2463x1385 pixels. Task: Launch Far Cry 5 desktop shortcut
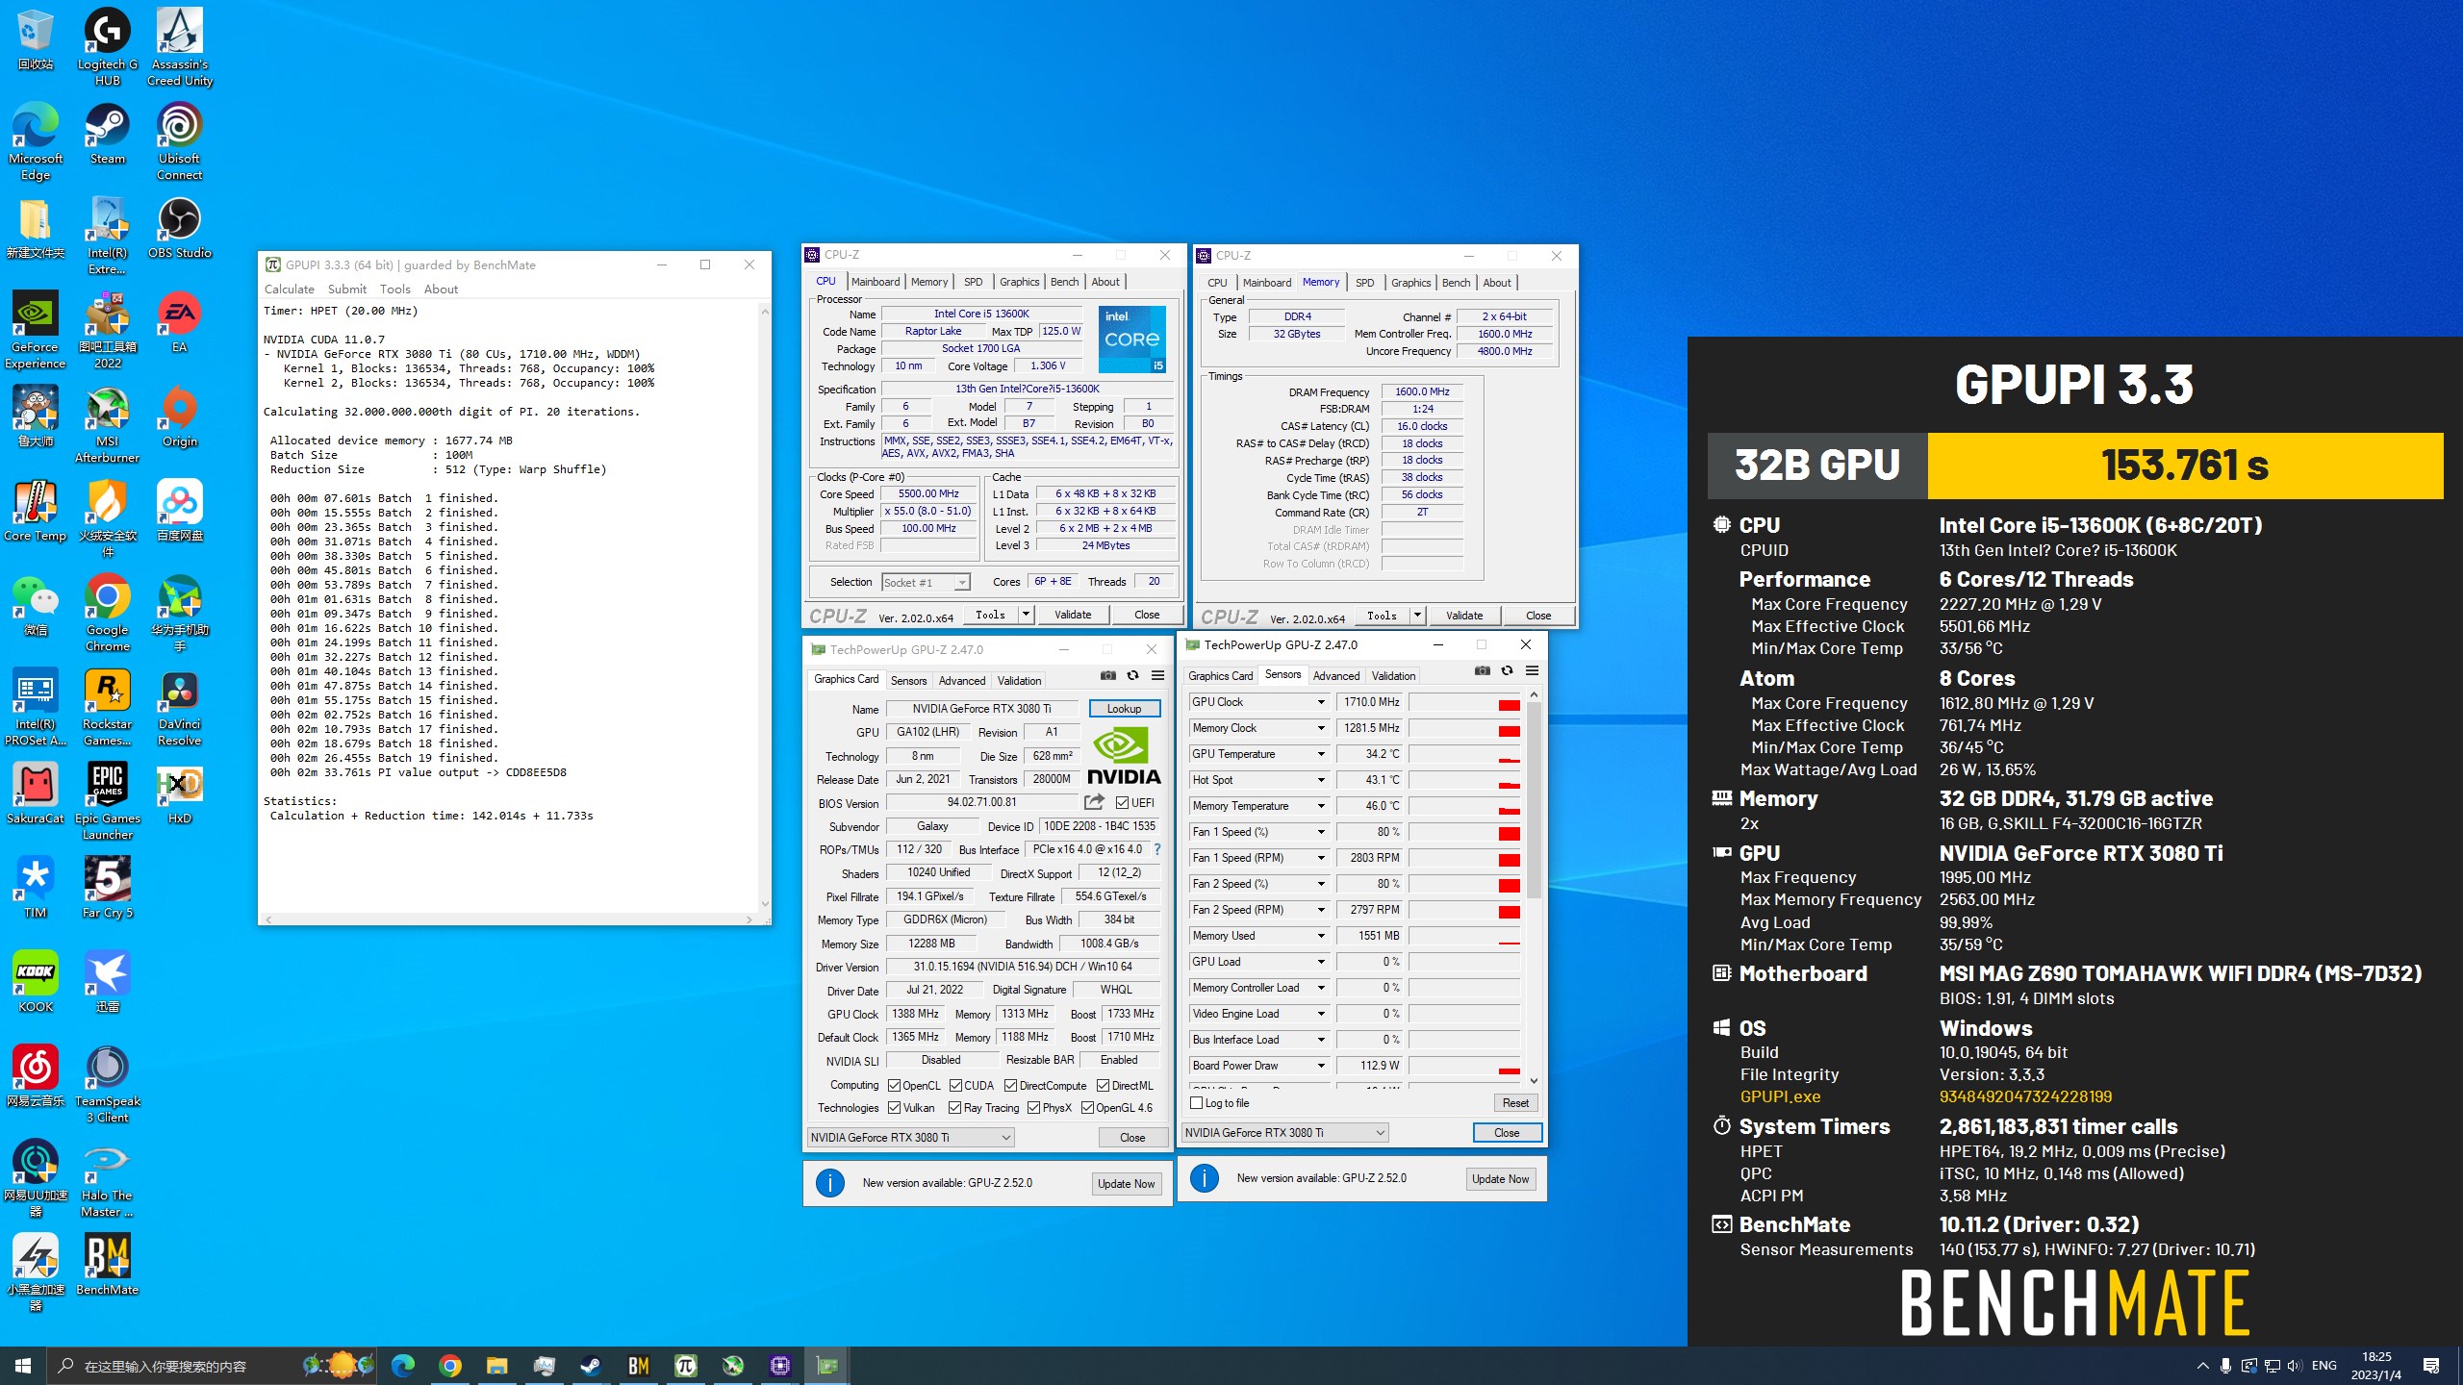pos(108,888)
